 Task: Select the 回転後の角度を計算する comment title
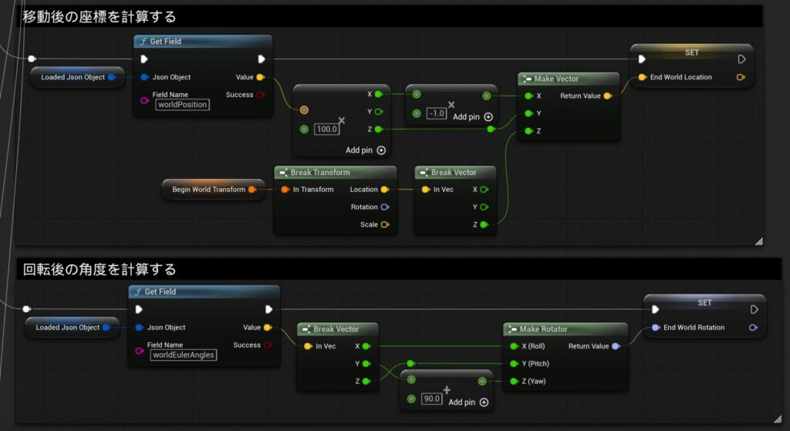coord(100,270)
